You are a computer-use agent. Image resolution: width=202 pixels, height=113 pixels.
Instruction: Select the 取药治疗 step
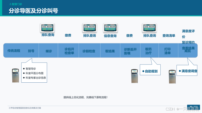[x=148, y=51]
